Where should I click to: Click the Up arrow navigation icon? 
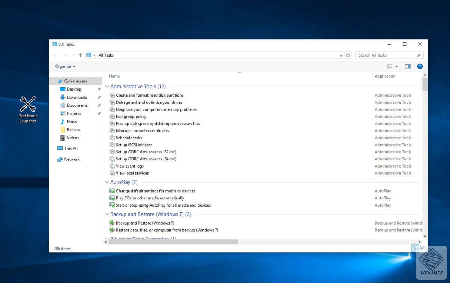(x=80, y=55)
